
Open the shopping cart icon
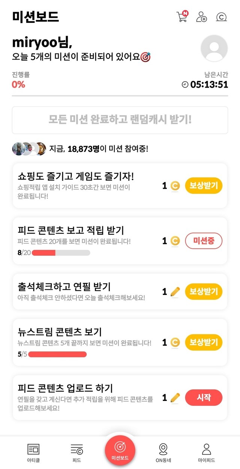[182, 17]
